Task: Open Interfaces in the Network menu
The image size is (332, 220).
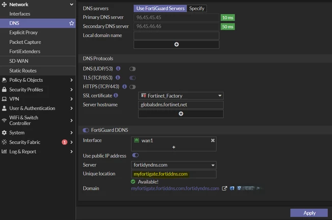Action: click(x=38, y=14)
